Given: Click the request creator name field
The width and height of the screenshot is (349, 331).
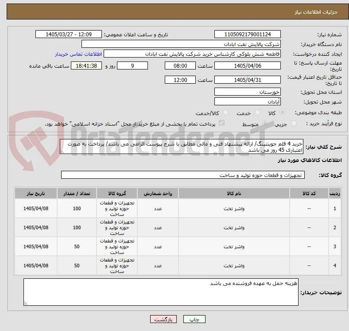Looking at the screenshot, I should tap(192, 54).
